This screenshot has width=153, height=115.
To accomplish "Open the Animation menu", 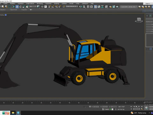I will (x=21, y=4).
